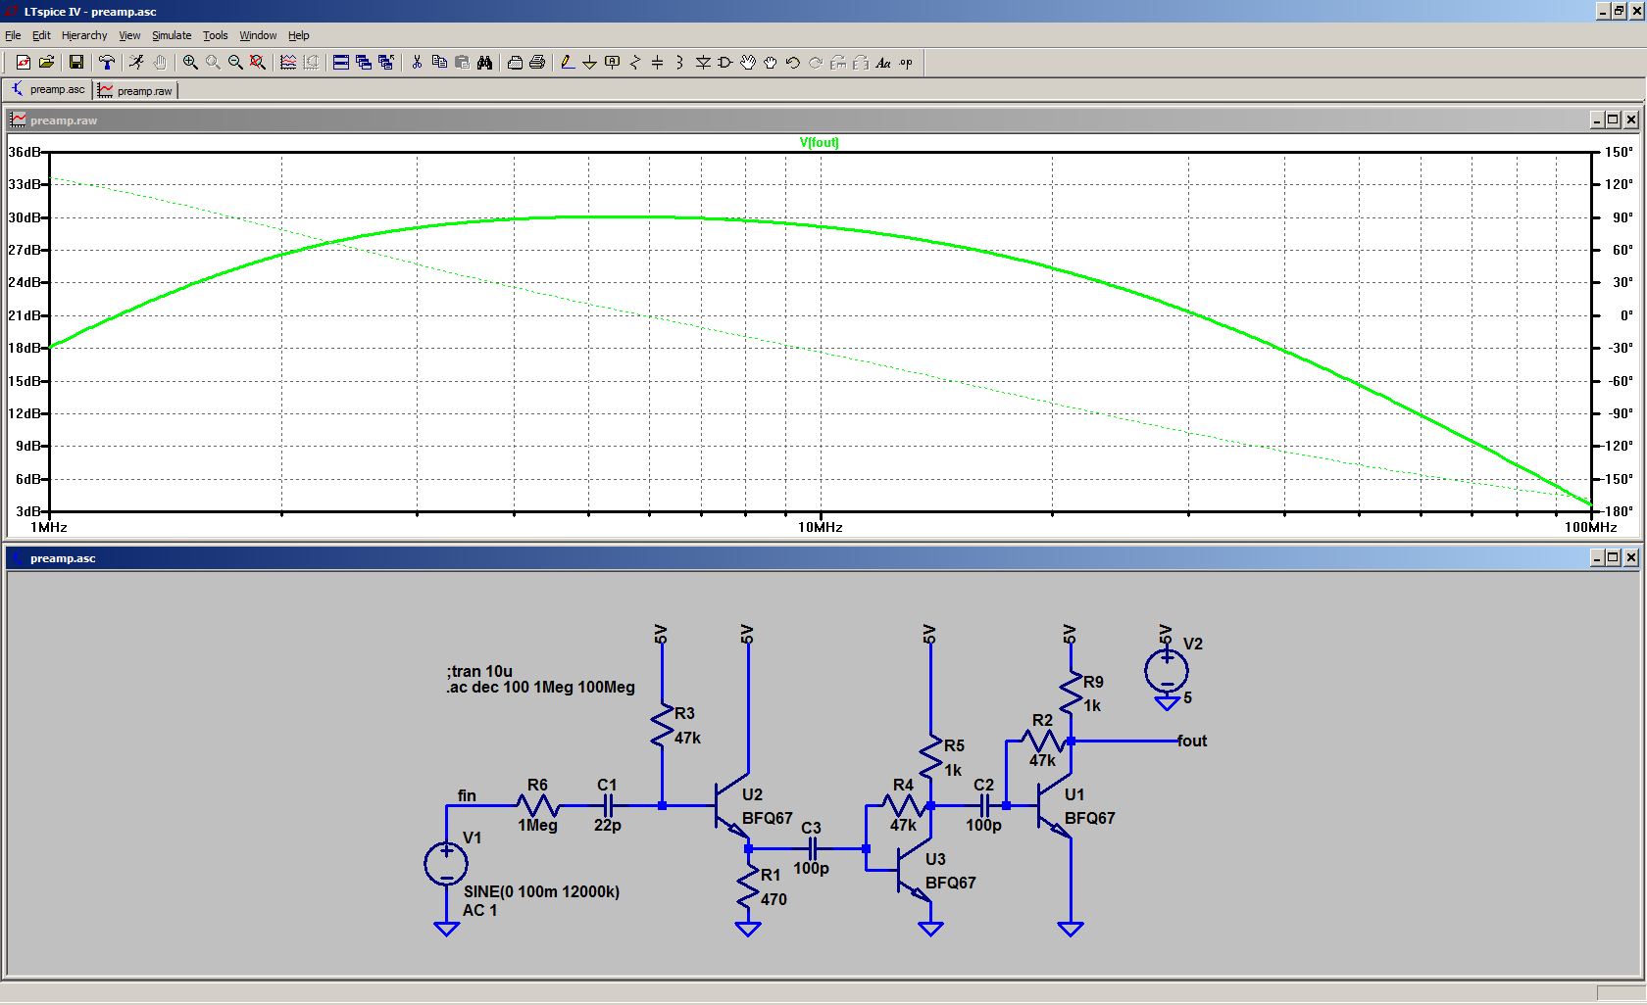Screen dimensions: 1647x1005
Task: Select the Label Net tool
Action: point(613,63)
